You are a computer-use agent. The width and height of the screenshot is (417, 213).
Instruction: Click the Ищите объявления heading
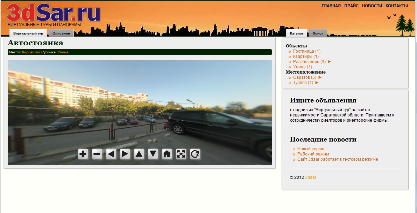coord(323,100)
